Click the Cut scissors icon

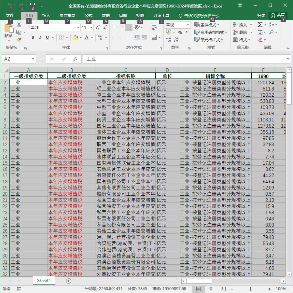tap(19, 25)
